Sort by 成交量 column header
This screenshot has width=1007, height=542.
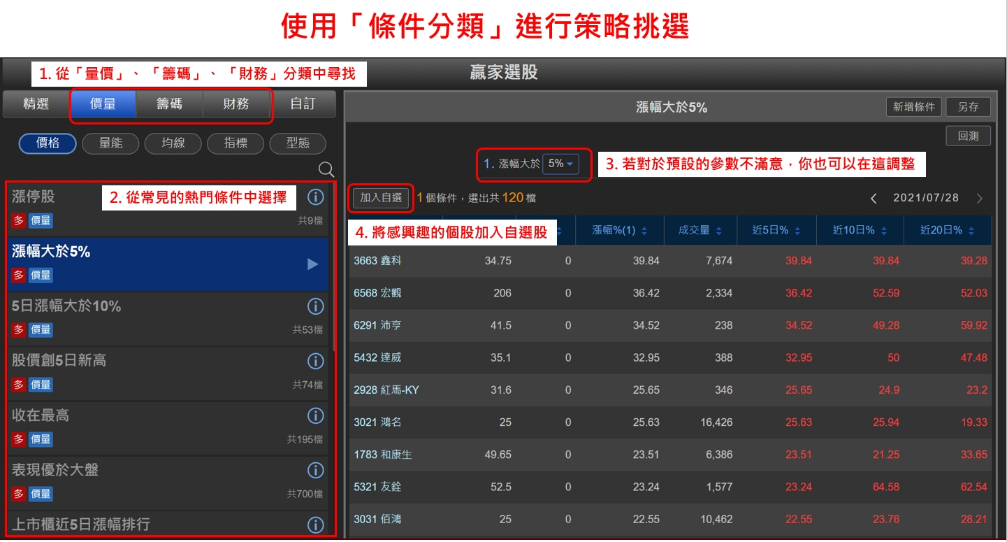point(698,231)
